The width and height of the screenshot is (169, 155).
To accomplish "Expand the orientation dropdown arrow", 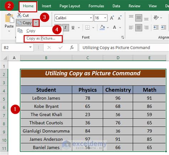I will pyautogui.click(x=161, y=18).
